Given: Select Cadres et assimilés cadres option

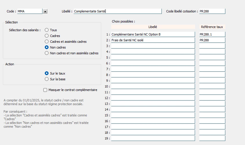Looking at the screenshot, I should point(47,42).
